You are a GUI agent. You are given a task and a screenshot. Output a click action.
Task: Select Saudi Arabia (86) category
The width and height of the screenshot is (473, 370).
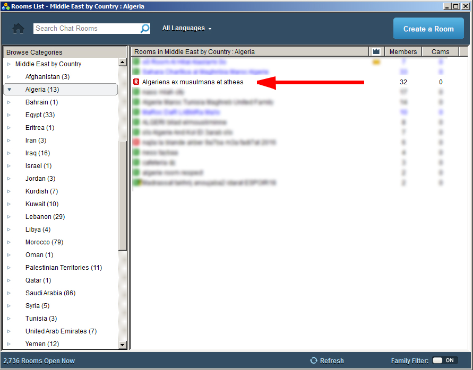(50, 293)
